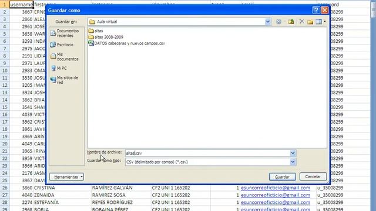Expand the Guardar en folder dropdown
376x211 pixels.
(x=268, y=22)
